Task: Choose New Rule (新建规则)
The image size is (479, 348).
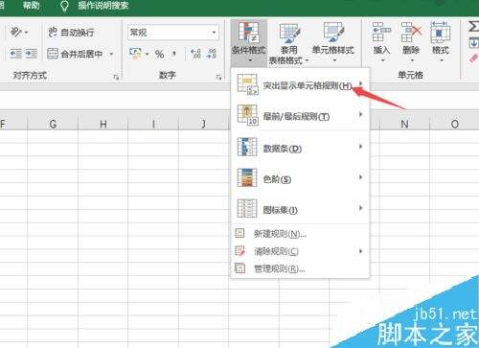Action: [x=300, y=234]
